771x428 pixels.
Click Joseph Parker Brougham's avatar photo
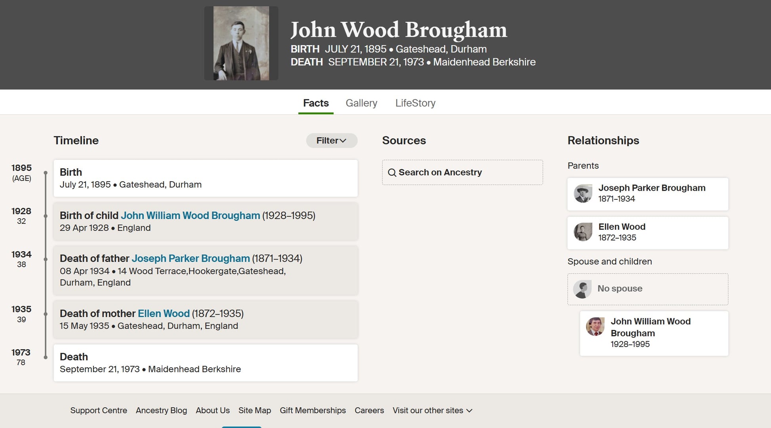(x=583, y=193)
